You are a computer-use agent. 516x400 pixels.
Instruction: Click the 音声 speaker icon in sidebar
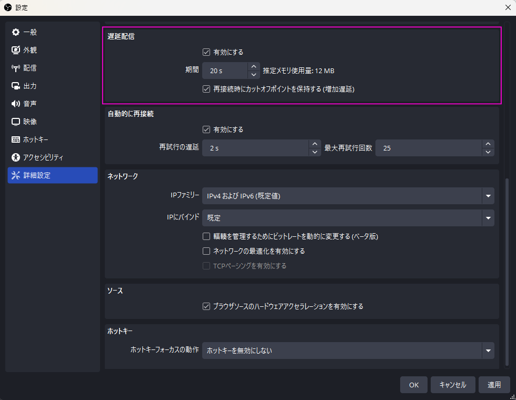pyautogui.click(x=15, y=104)
